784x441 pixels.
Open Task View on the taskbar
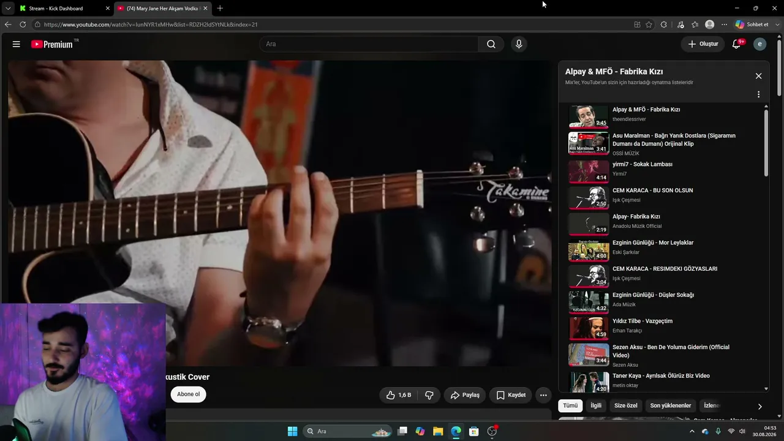click(x=402, y=431)
